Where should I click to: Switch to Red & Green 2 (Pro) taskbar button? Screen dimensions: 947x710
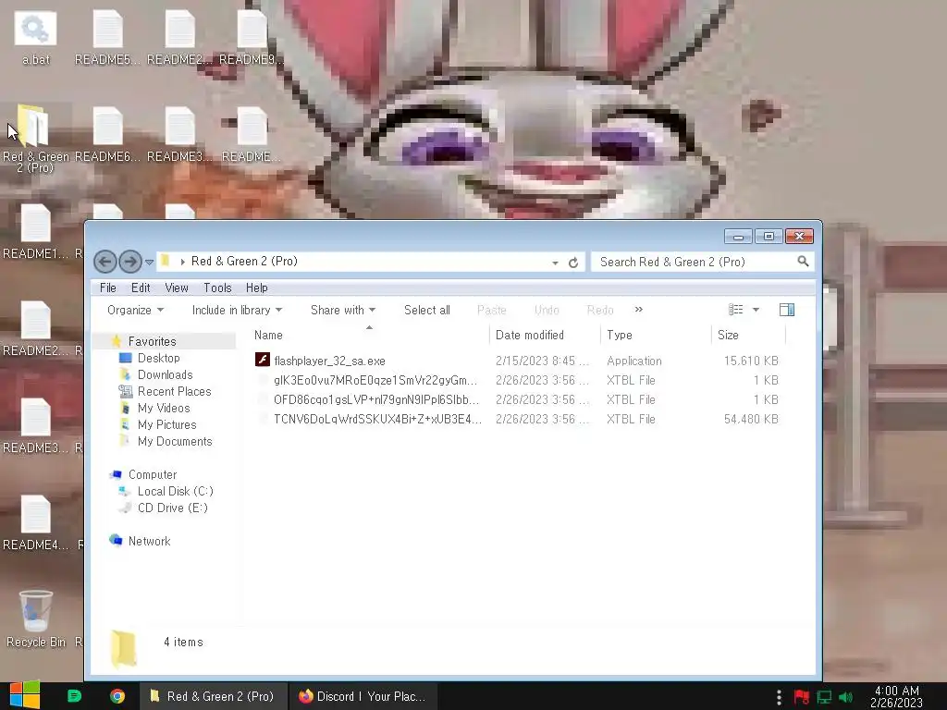[214, 696]
